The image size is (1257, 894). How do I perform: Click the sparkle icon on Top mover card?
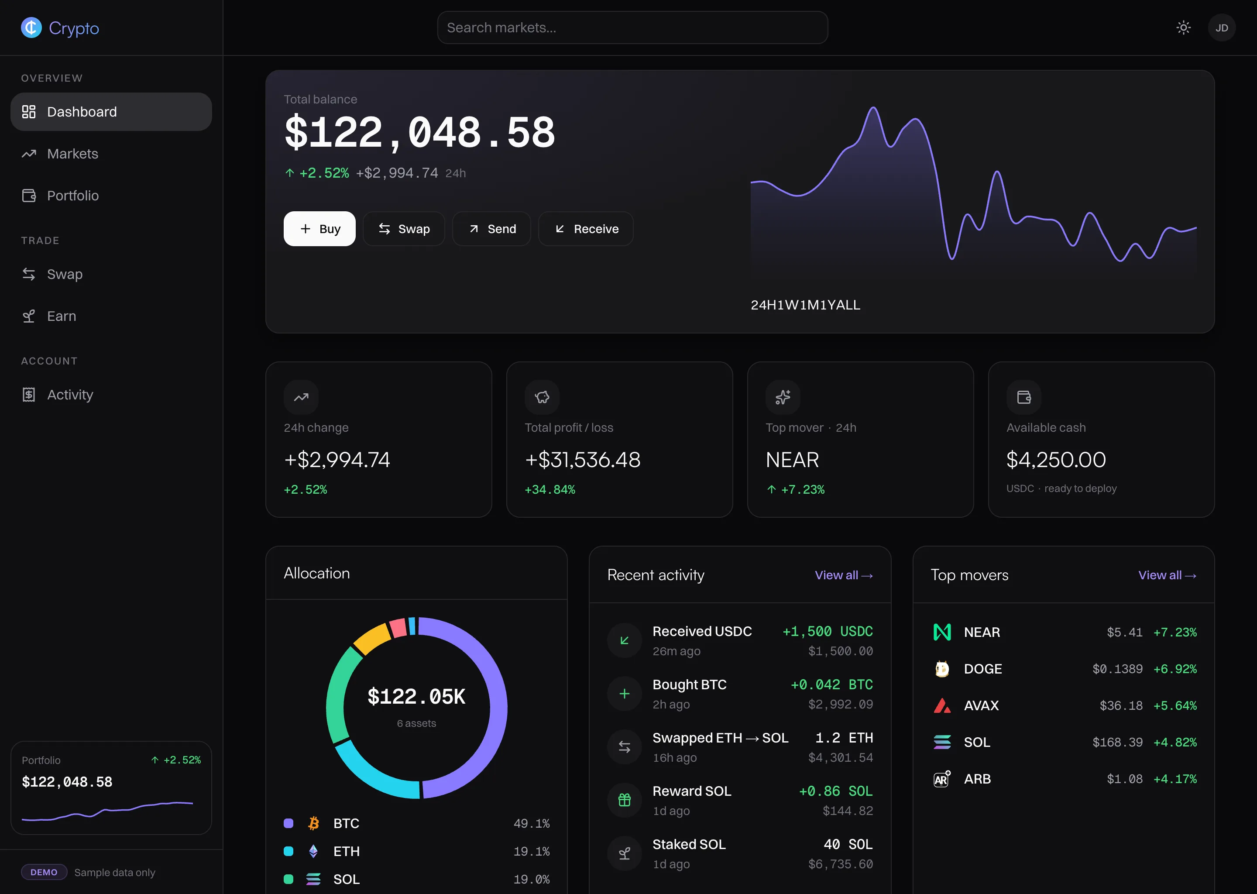point(783,397)
